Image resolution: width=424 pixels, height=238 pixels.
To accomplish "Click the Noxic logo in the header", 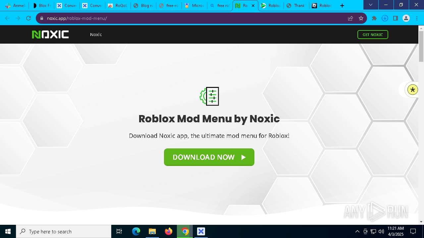I will (x=50, y=34).
